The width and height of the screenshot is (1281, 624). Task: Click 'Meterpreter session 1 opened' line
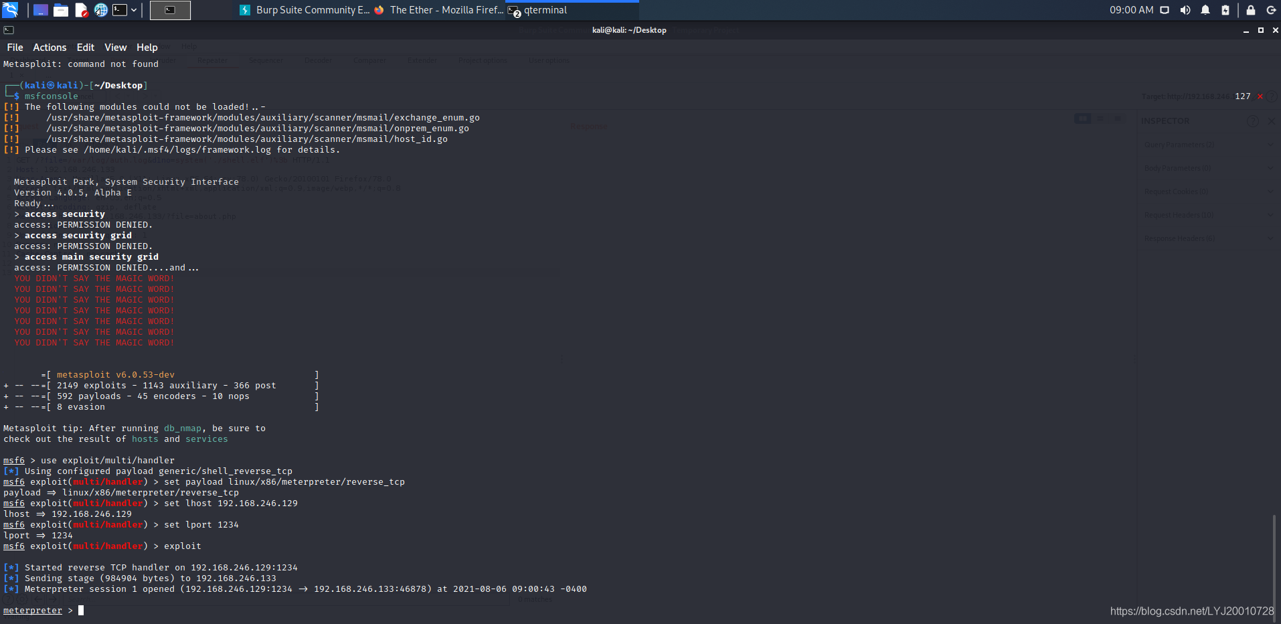click(x=306, y=589)
